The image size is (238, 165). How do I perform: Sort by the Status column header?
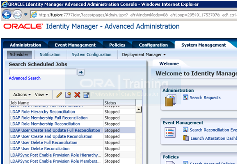(x=119, y=103)
